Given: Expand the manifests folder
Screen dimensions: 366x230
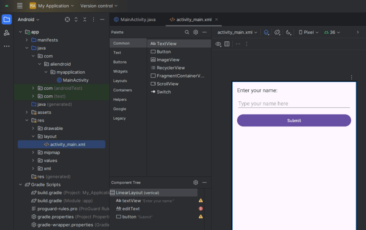Looking at the screenshot, I should (x=26, y=40).
